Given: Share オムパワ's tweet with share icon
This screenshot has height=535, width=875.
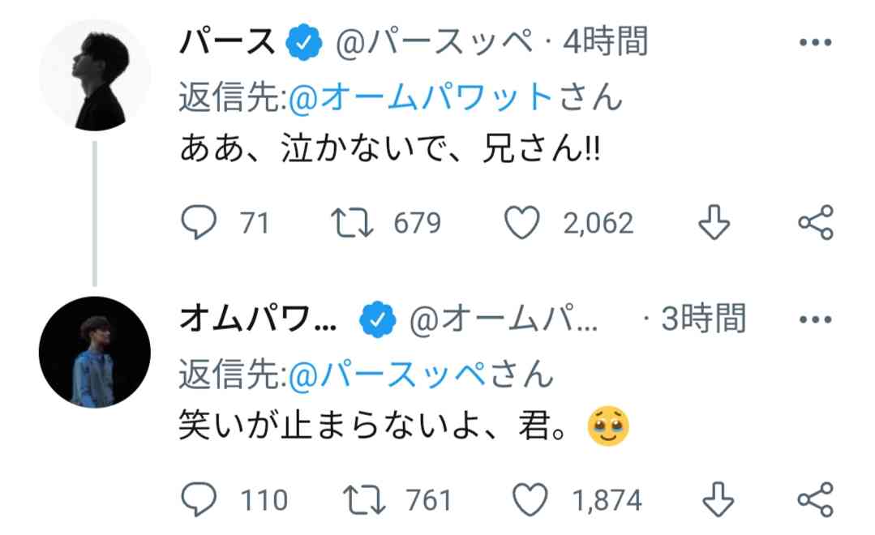Looking at the screenshot, I should pyautogui.click(x=815, y=500).
